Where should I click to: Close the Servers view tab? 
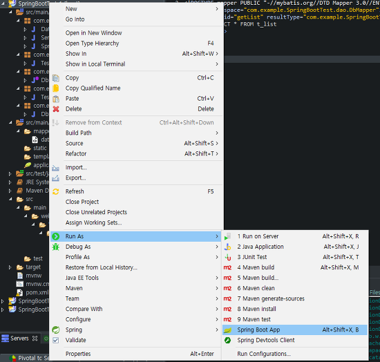point(35,339)
